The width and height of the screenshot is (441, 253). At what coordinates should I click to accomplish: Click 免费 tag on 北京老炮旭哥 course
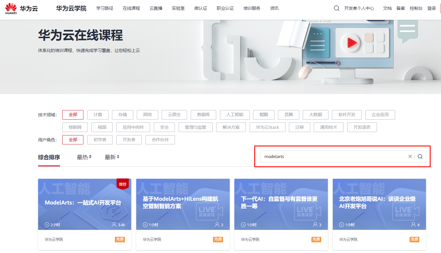(x=414, y=239)
